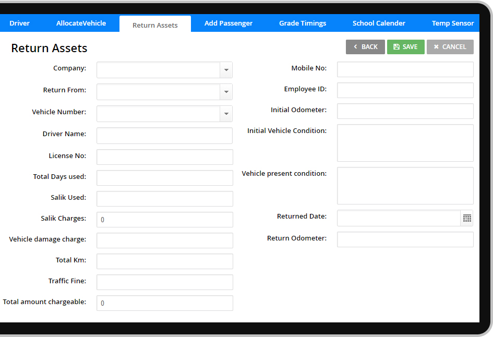Open the Return From dropdown
The image size is (493, 337).
226,92
